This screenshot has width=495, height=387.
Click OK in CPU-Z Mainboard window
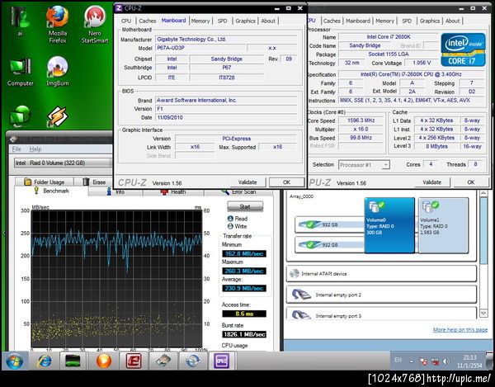tap(286, 182)
